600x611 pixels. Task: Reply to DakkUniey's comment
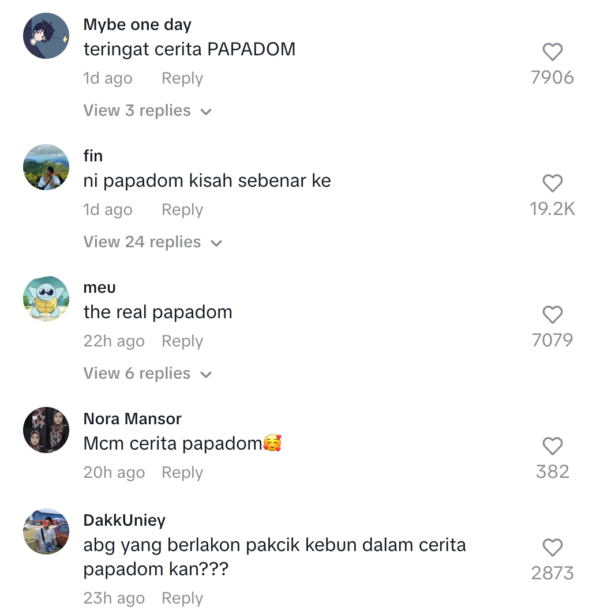click(182, 598)
